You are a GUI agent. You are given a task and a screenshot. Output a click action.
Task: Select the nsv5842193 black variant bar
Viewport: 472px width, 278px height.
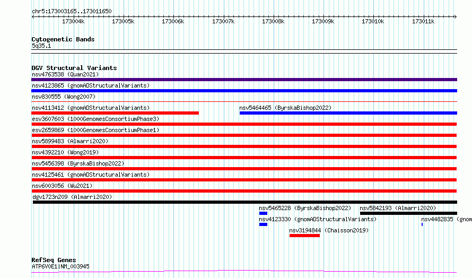coord(408,213)
